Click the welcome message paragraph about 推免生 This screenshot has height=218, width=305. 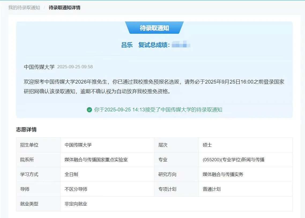(154, 87)
